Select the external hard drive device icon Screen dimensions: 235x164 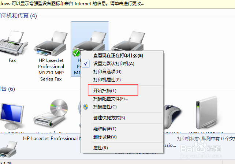pos(207,113)
